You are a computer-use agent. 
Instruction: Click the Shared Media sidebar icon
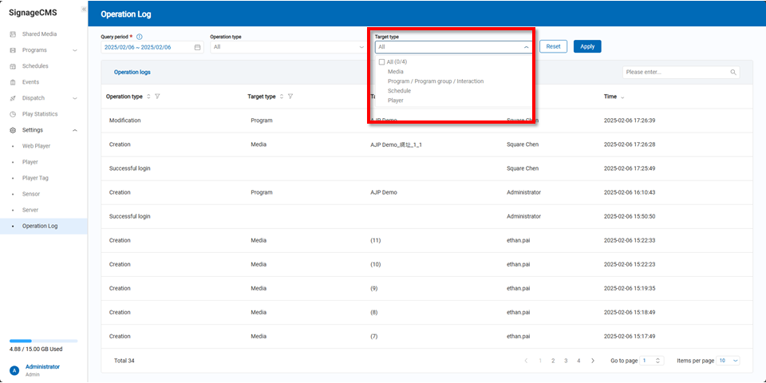[x=13, y=34]
